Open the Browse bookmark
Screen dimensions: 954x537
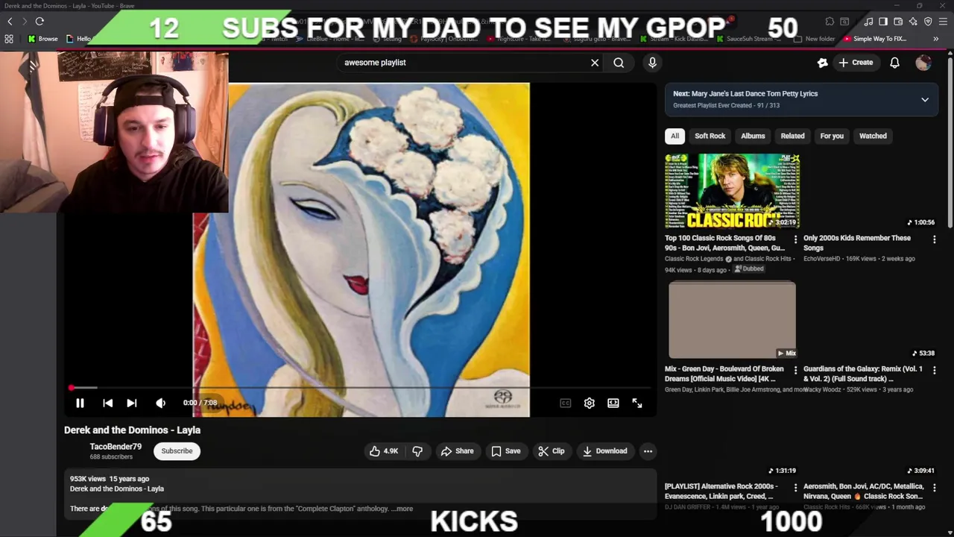pos(42,39)
